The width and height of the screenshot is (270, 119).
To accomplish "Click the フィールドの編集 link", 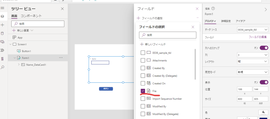I will 258,37.
